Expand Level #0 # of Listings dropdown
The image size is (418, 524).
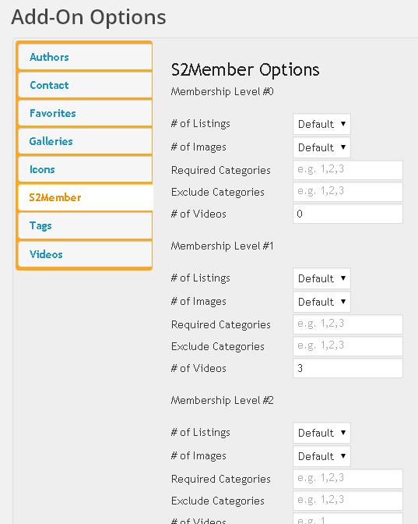click(321, 124)
